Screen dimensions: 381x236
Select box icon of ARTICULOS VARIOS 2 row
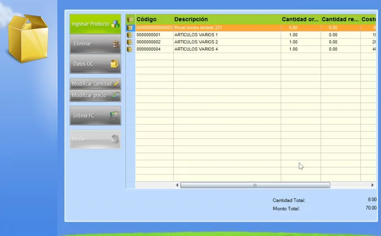[x=130, y=42]
